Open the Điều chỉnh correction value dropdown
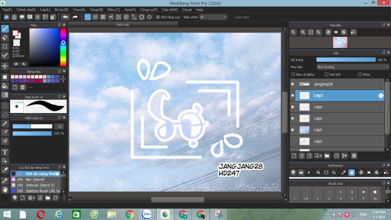The width and height of the screenshot is (391, 220). tap(213, 17)
